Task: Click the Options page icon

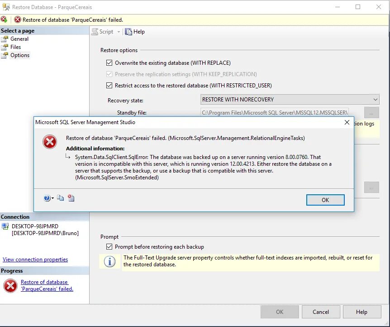Action: (x=5, y=55)
